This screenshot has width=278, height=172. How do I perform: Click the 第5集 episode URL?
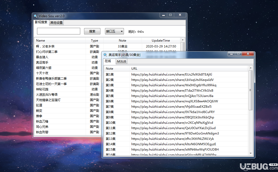click(172, 96)
